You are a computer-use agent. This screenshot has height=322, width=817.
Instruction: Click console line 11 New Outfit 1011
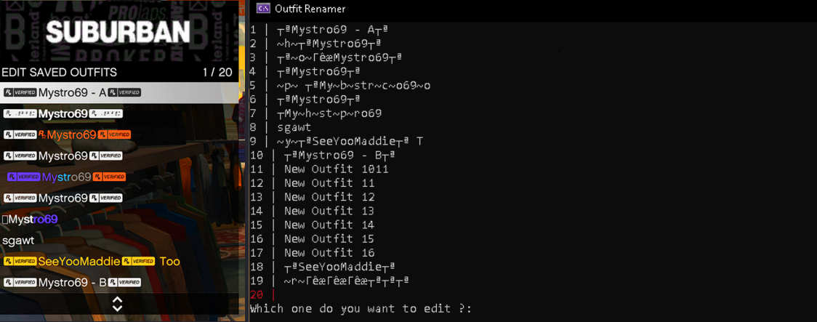[336, 169]
